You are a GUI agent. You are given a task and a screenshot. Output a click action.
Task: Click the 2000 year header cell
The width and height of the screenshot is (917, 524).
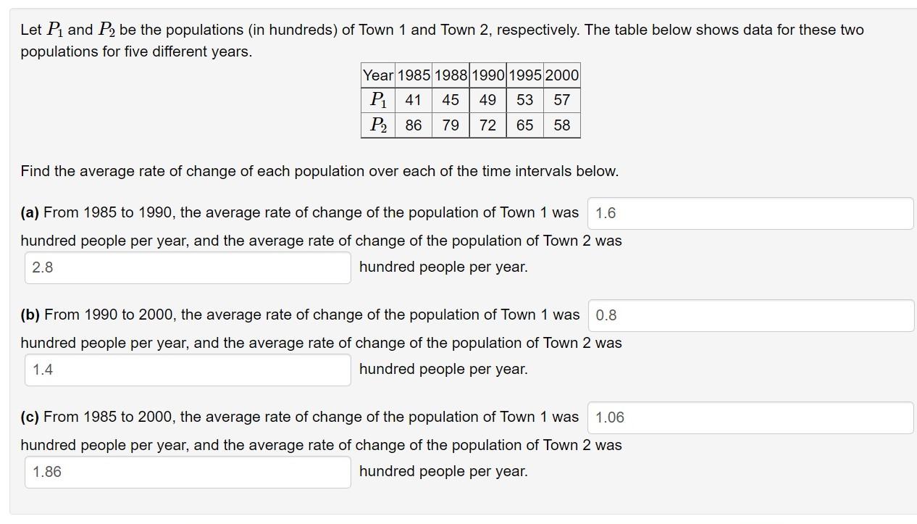tap(563, 75)
